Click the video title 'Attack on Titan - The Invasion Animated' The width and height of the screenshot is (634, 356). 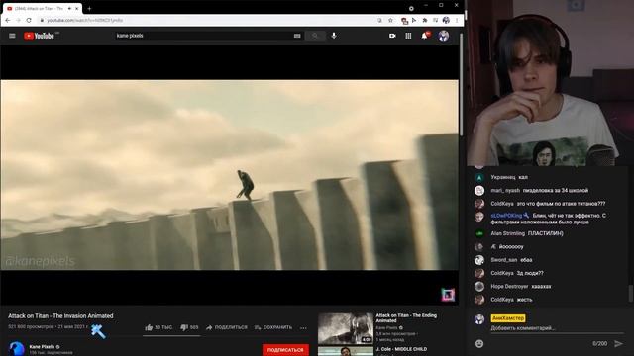(x=60, y=316)
